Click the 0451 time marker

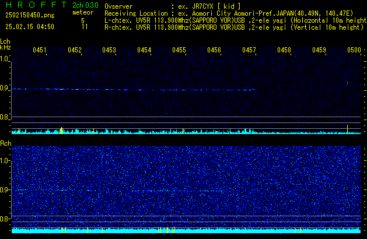tap(40, 50)
